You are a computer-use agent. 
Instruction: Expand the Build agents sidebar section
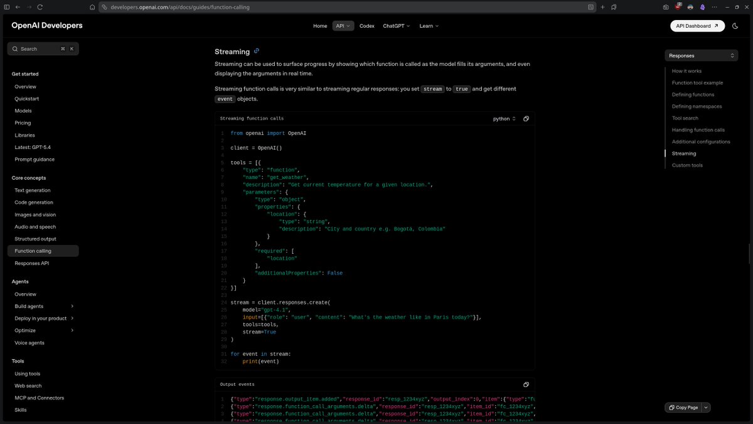[72, 307]
